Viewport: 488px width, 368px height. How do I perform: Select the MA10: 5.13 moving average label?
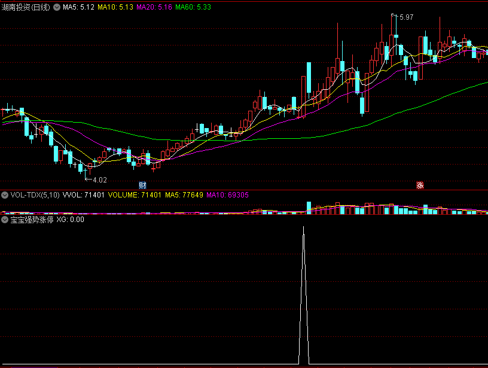[115, 7]
